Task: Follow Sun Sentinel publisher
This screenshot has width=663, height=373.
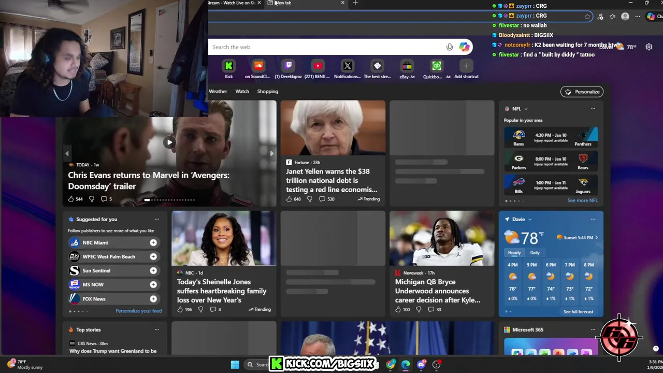Action: [x=153, y=270]
